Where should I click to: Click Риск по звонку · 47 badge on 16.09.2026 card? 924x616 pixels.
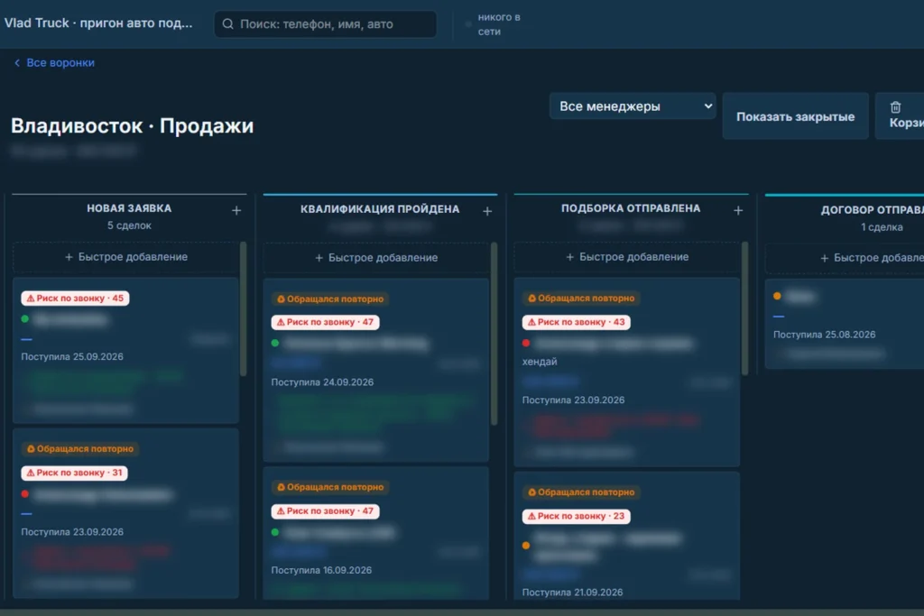325,510
